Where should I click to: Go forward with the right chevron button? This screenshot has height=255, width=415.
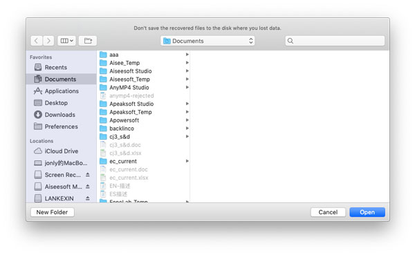click(x=48, y=41)
